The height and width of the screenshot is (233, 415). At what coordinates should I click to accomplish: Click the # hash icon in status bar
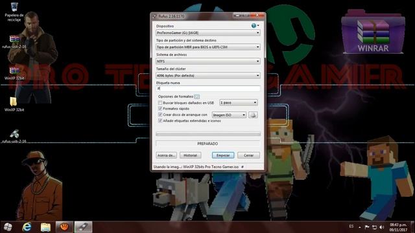pyautogui.click(x=243, y=167)
